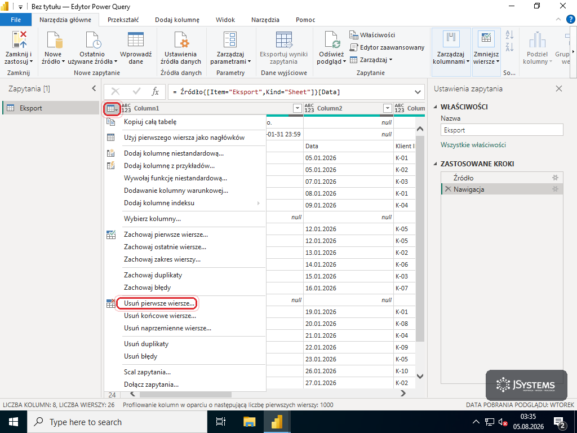
Task: Open Zarządzaj dropdown in Zapytanie group
Action: (371, 60)
